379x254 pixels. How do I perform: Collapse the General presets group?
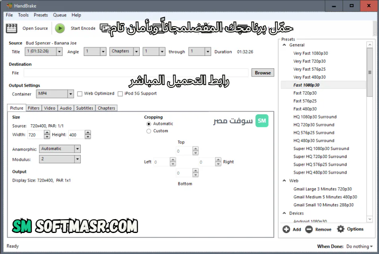click(284, 45)
